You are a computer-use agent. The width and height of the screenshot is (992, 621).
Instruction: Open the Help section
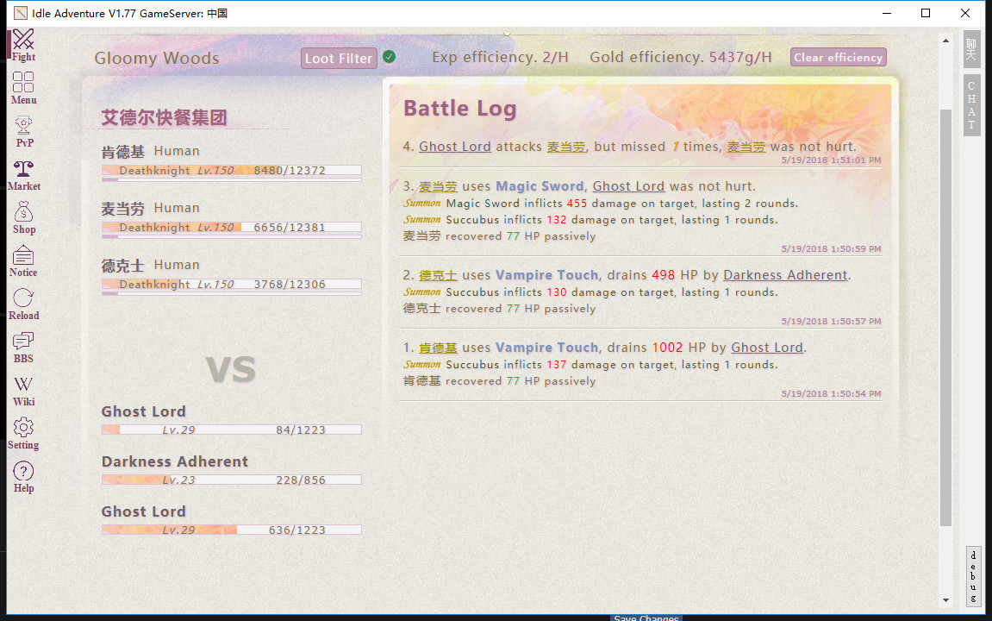tap(23, 474)
